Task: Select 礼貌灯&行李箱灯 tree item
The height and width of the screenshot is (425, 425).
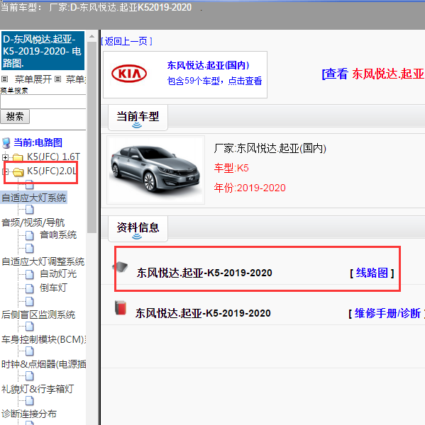Action: (38, 389)
